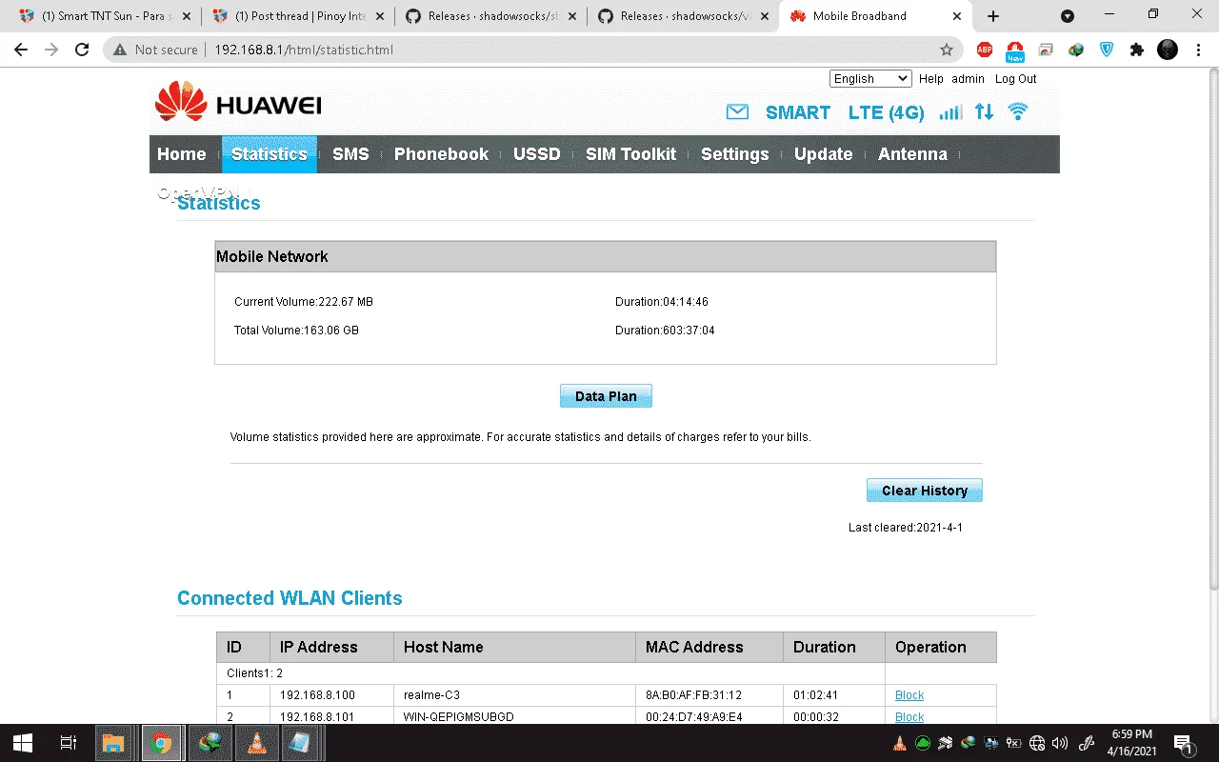This screenshot has height=762, width=1219.
Task: Reload the page with the refresh icon
Action: click(82, 50)
